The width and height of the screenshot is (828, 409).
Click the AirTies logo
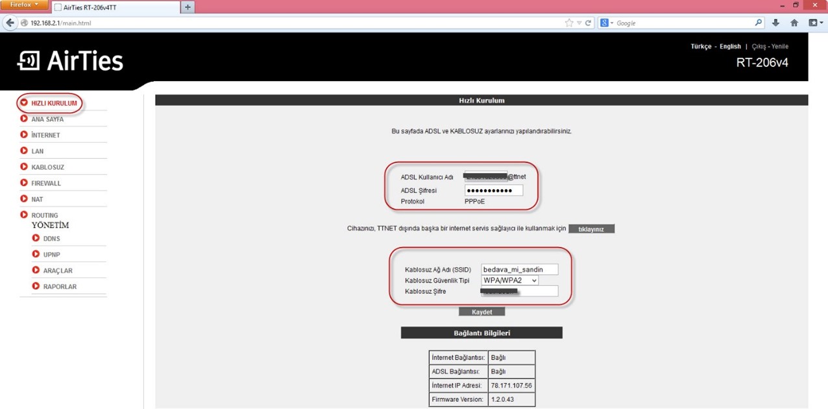pyautogui.click(x=70, y=61)
